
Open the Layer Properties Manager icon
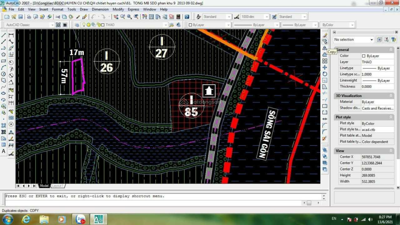77,25
